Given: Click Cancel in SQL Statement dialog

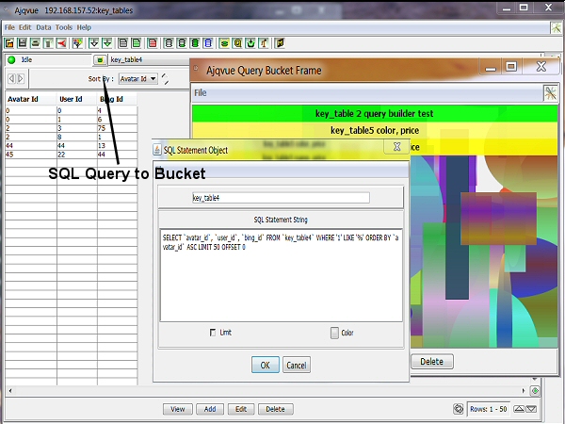Looking at the screenshot, I should point(296,365).
